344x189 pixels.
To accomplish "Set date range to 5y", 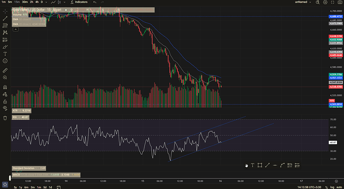I will 15,187.
